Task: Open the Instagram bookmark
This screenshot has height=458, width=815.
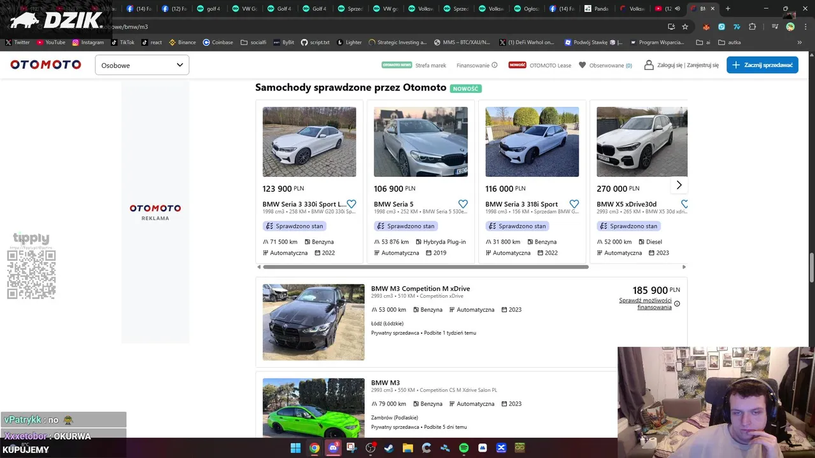Action: tap(88, 43)
